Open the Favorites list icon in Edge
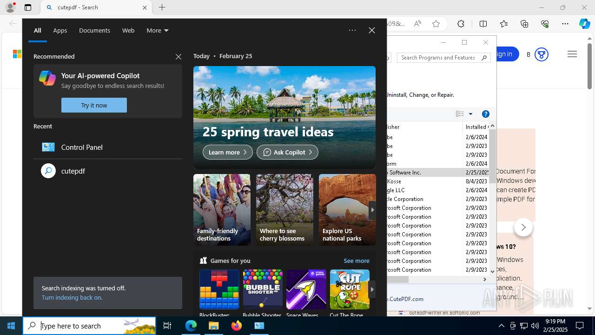This screenshot has height=335, width=595. coord(504,24)
